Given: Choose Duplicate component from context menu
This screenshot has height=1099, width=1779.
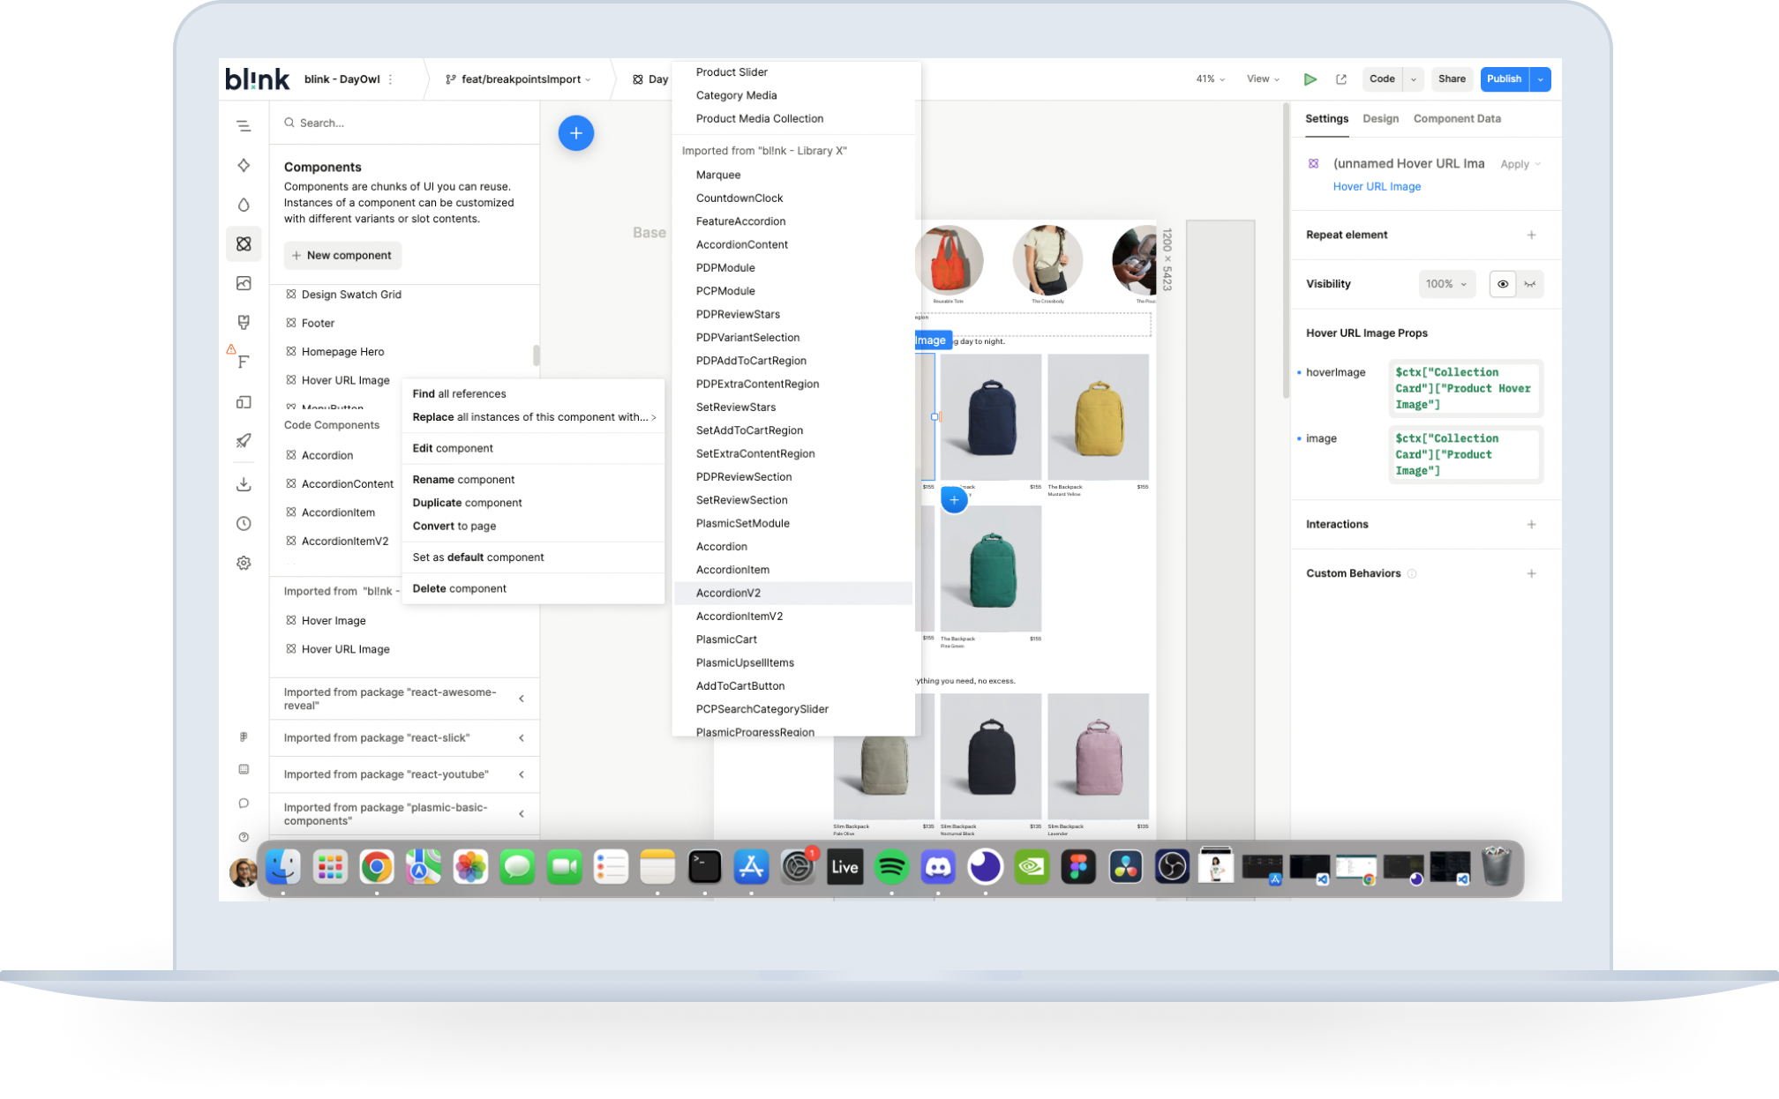Looking at the screenshot, I should click(x=532, y=503).
